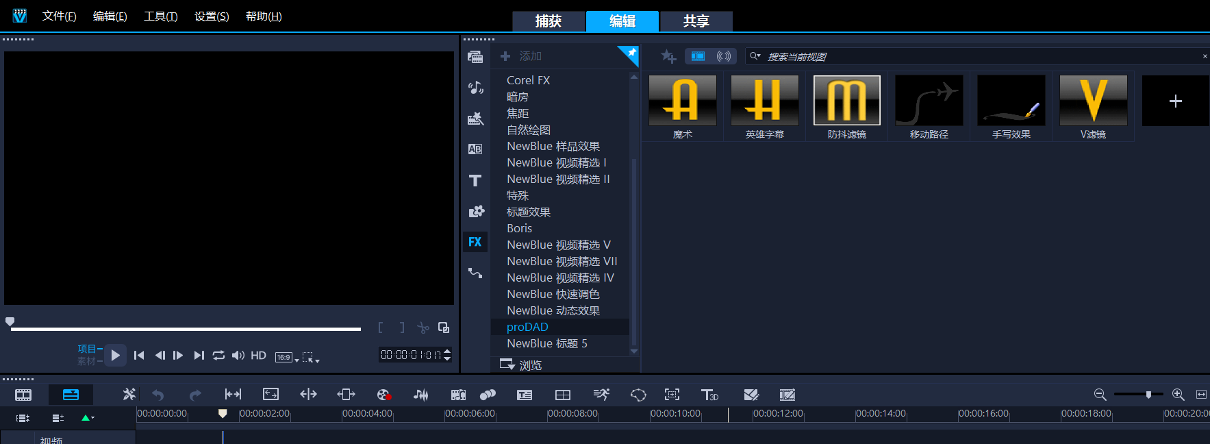Open the 设置(S) menu
The image size is (1210, 444).
(x=212, y=16)
